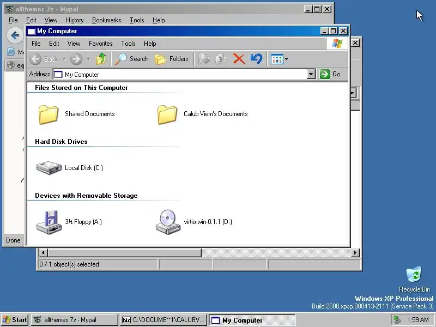Click the My Computer title bar icon
This screenshot has height=327, width=436.
[x=32, y=31]
